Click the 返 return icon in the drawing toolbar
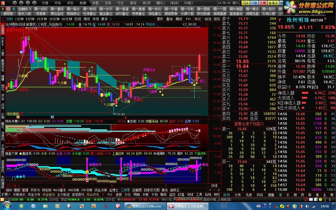Viewport: 336px width, 210px height. coord(14,9)
